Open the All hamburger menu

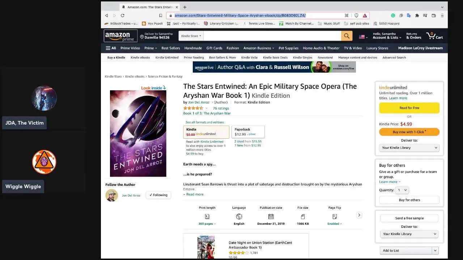[111, 48]
